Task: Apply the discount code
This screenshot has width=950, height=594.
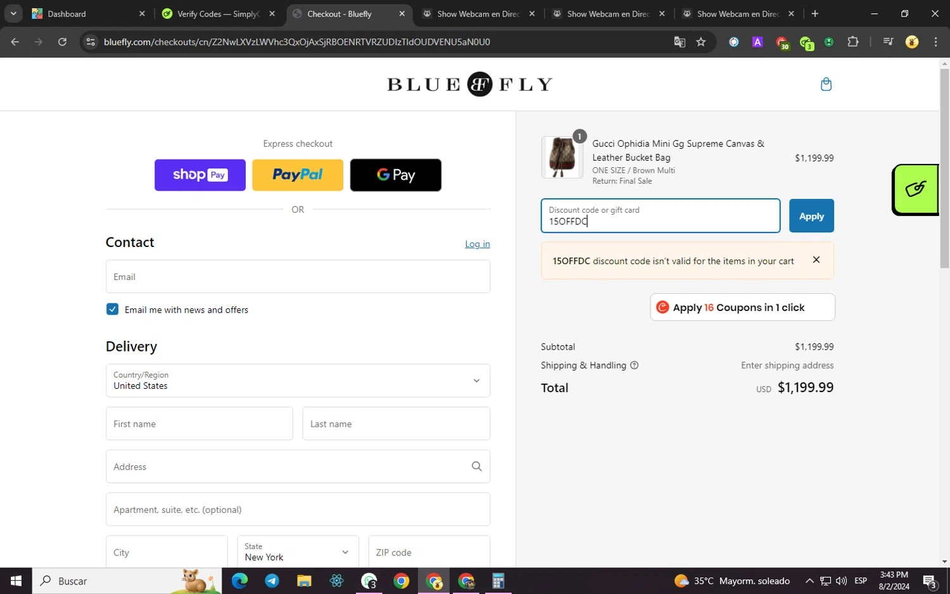Action: point(811,216)
